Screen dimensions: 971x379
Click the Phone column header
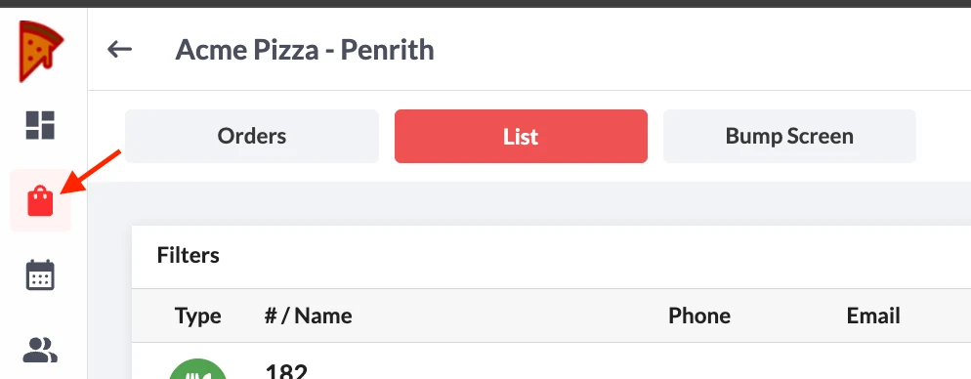click(699, 316)
